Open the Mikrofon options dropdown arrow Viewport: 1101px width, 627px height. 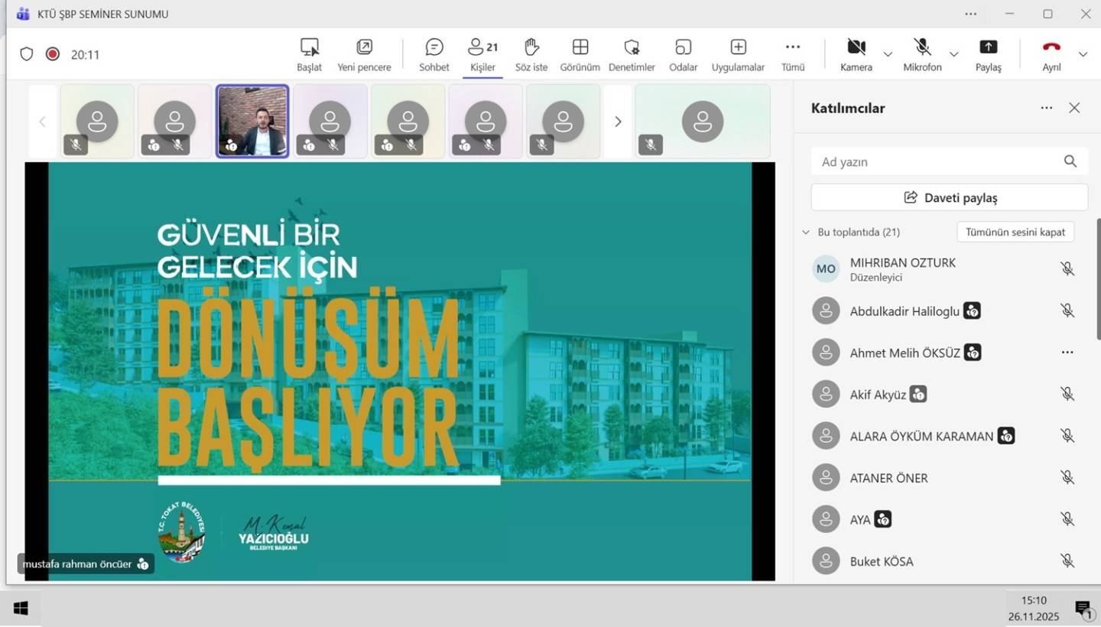(953, 54)
